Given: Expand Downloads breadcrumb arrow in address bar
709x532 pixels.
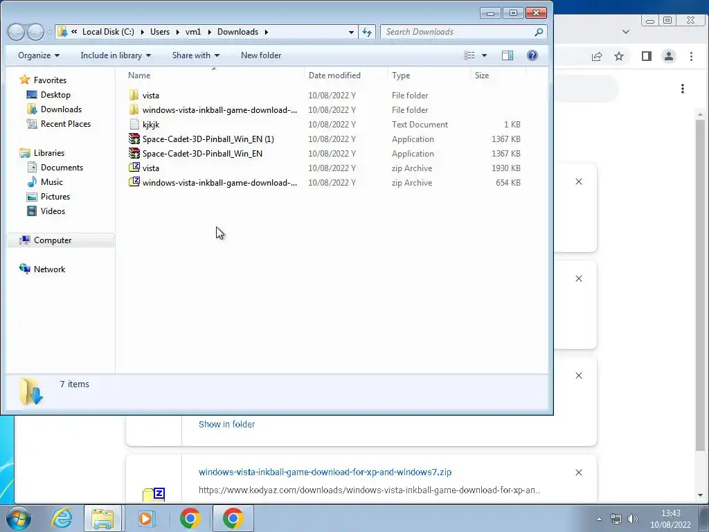Looking at the screenshot, I should click(267, 32).
